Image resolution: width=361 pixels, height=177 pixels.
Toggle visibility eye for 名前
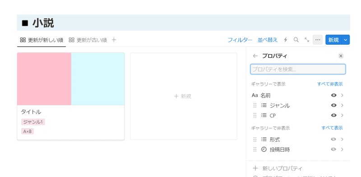click(x=333, y=95)
